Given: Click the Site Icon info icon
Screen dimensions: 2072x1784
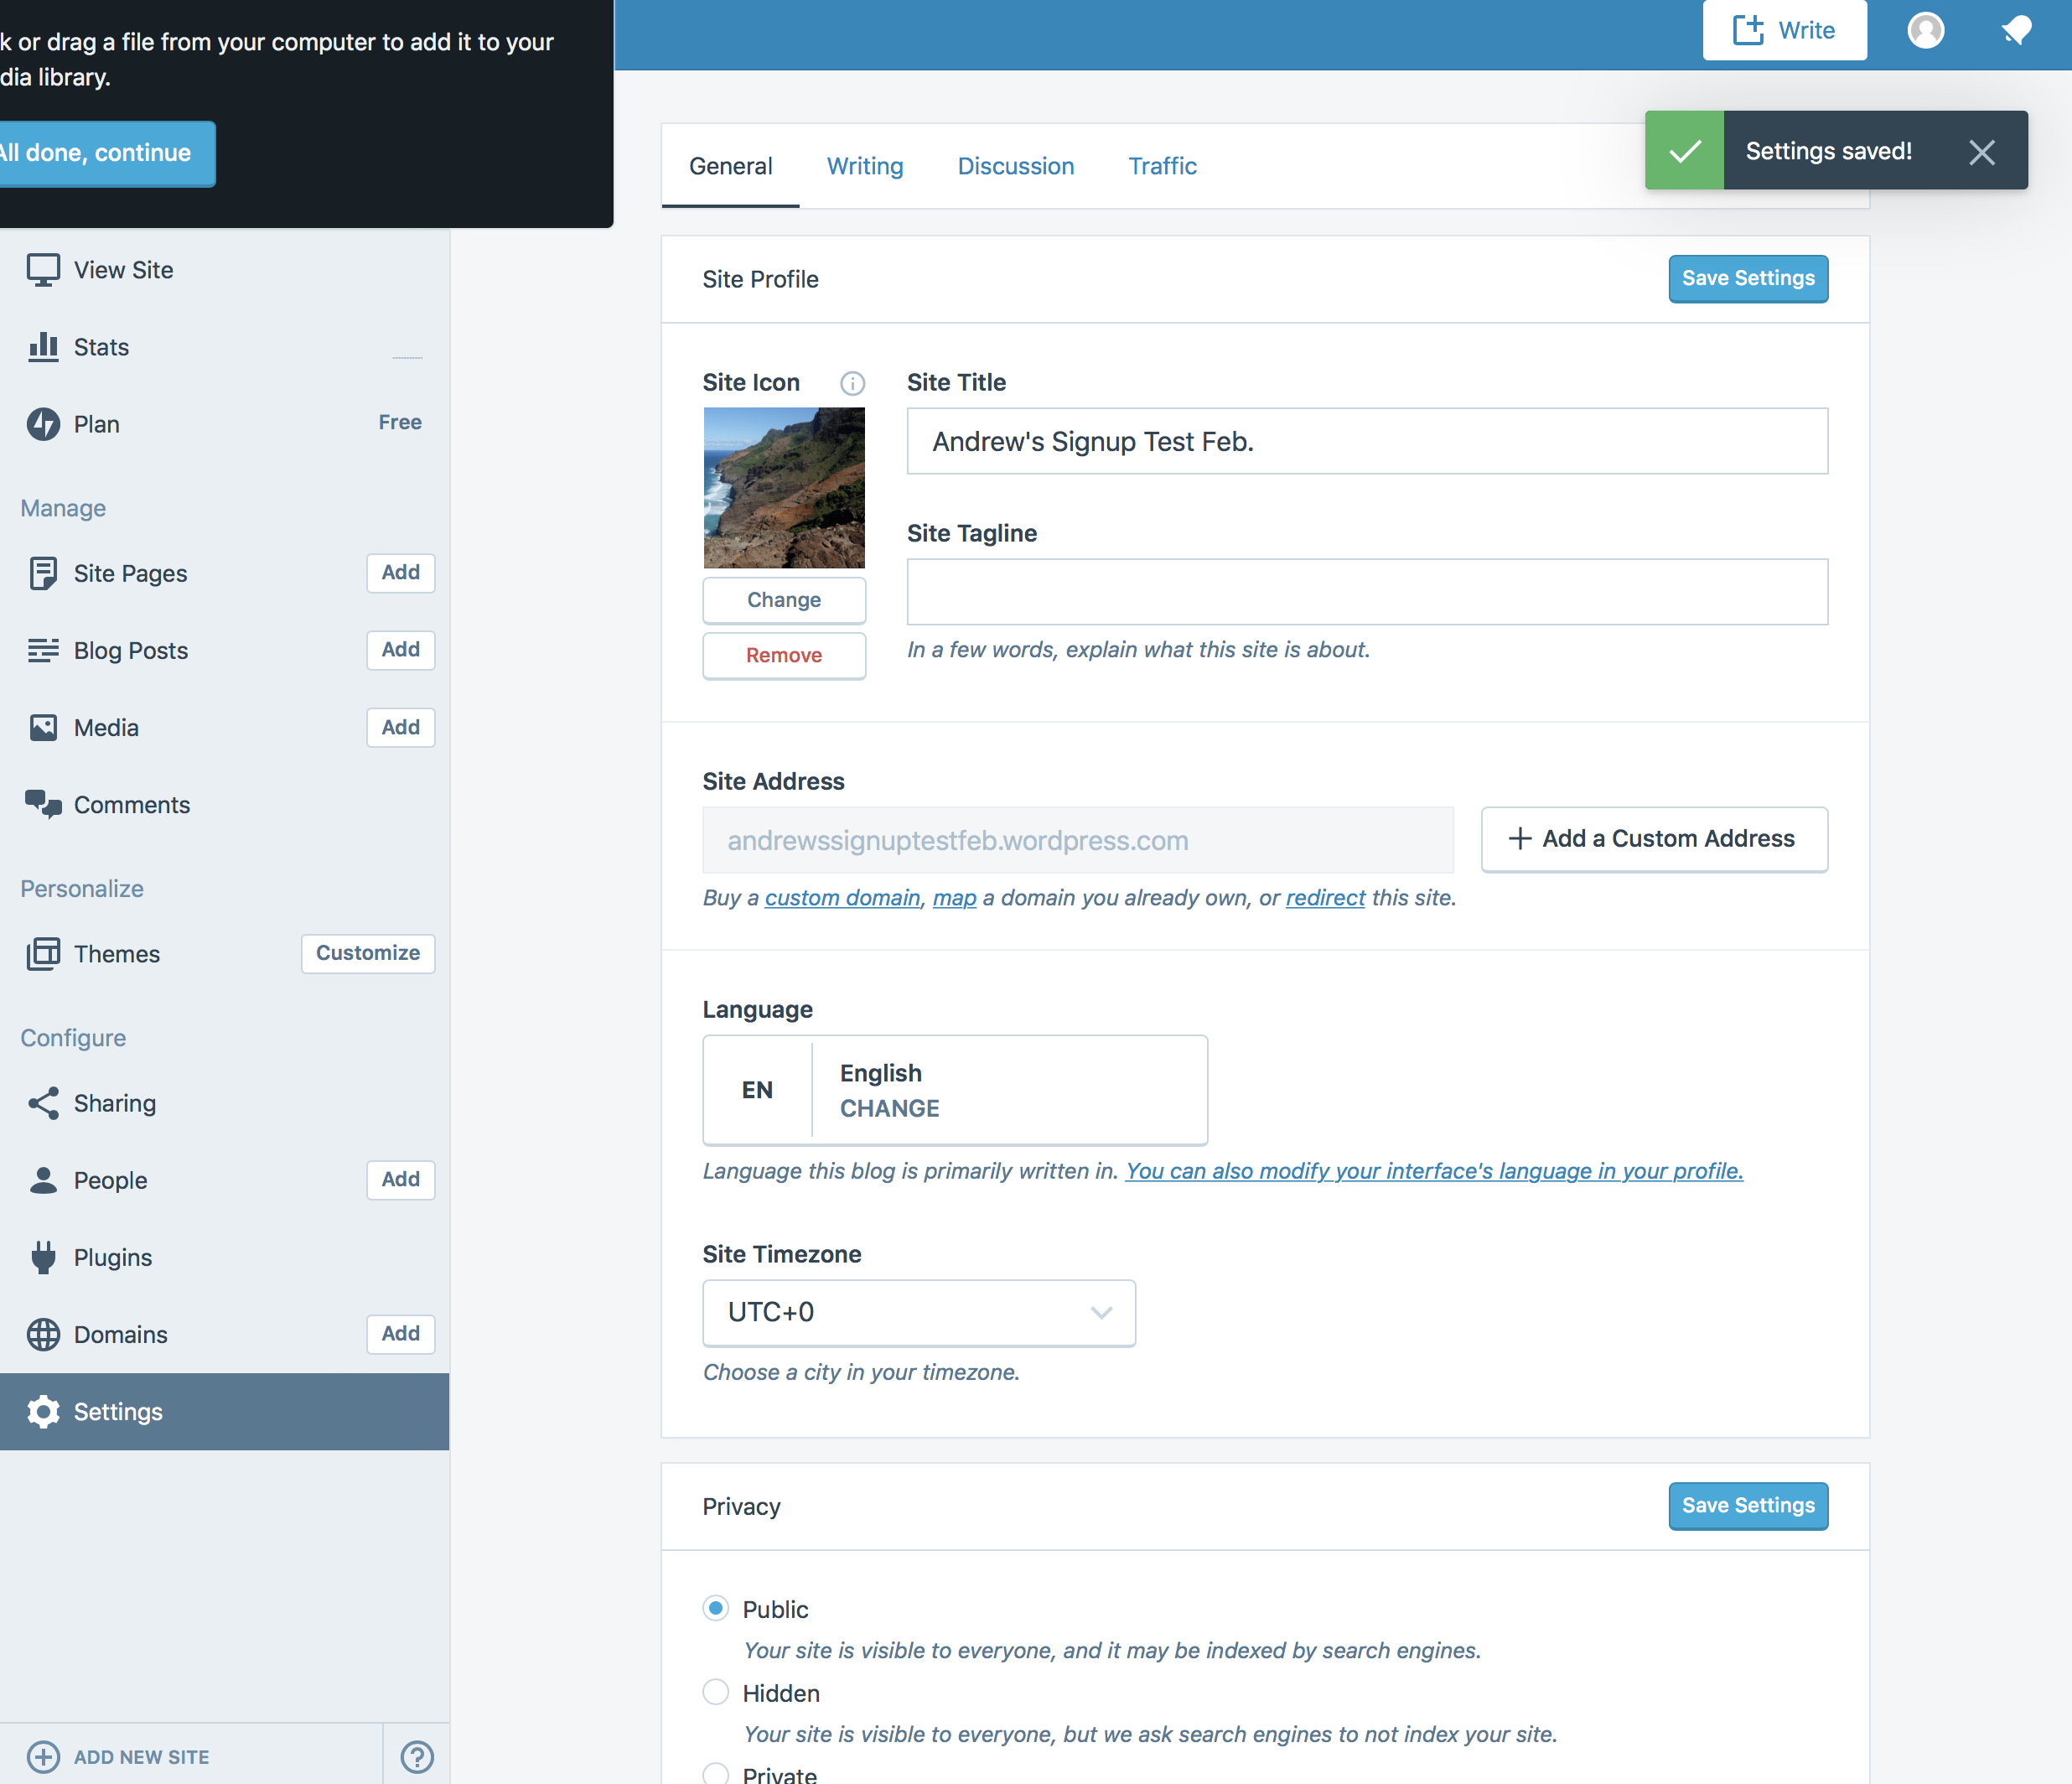Looking at the screenshot, I should pos(852,383).
